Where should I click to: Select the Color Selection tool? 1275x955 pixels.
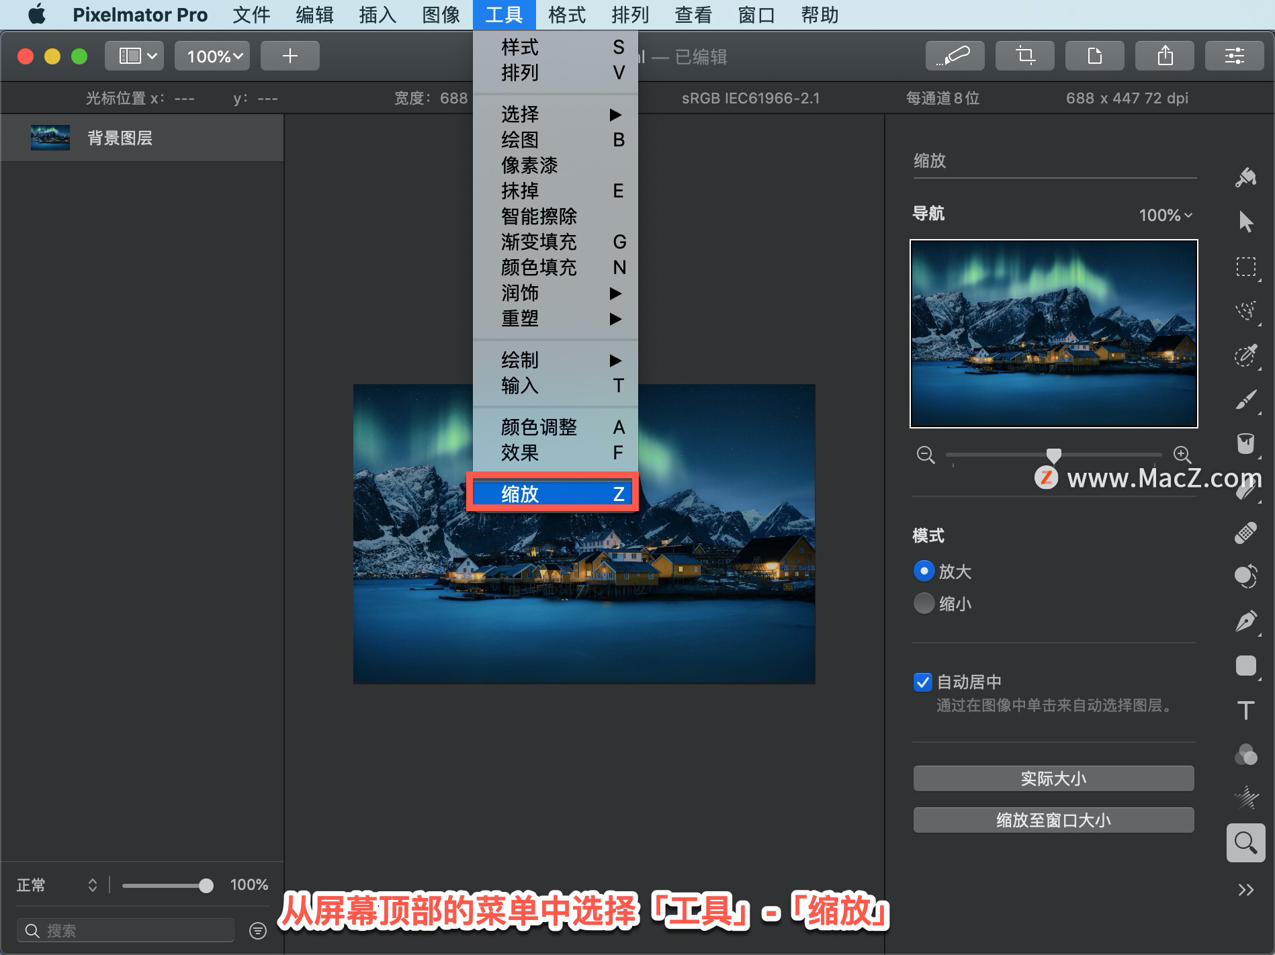click(1245, 355)
